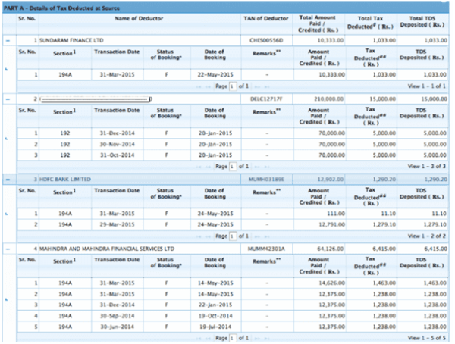Viewport: 455px width, 344px height.
Task: Collapse the SUNDARAM FINANCE LTD deductor row
Action: click(x=8, y=39)
